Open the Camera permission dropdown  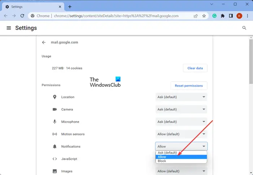[181, 109]
